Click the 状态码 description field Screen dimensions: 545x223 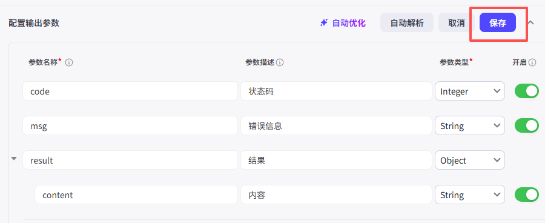[x=336, y=91]
